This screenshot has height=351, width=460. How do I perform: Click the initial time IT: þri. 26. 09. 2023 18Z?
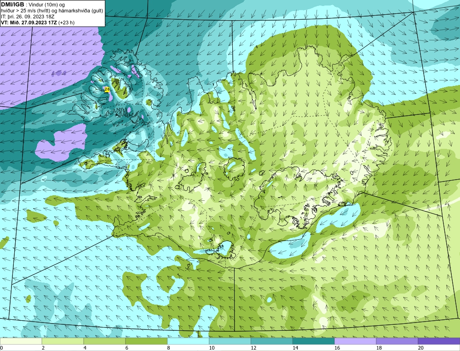coord(28,17)
